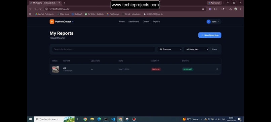Image resolution: width=271 pixels, height=122 pixels.
Task: Open the Windows Start menu
Action: coord(30,119)
